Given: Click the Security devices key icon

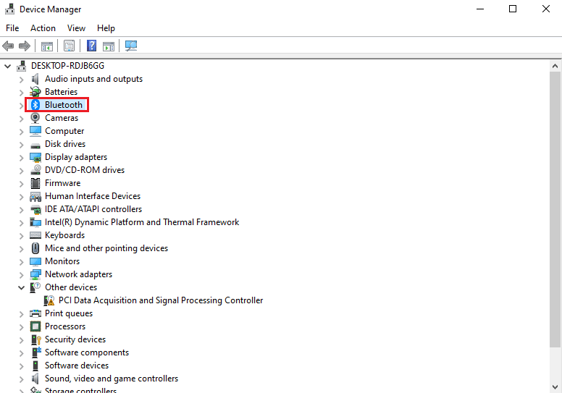Looking at the screenshot, I should point(35,339).
